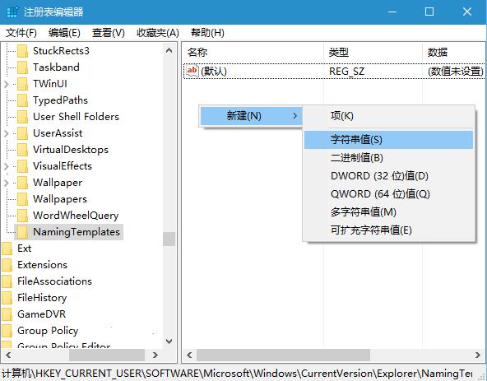
Task: Choose 多字符串值(M) entry
Action: pos(388,212)
